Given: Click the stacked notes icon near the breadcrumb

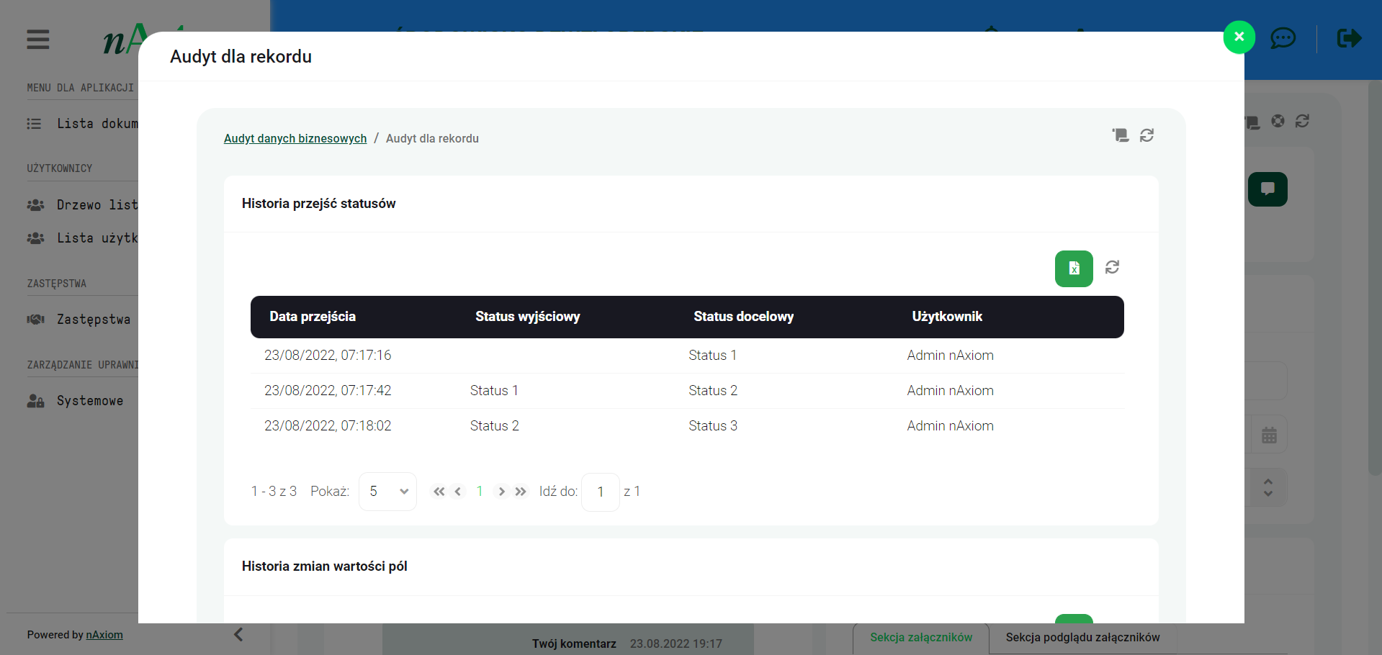Looking at the screenshot, I should (1120, 135).
